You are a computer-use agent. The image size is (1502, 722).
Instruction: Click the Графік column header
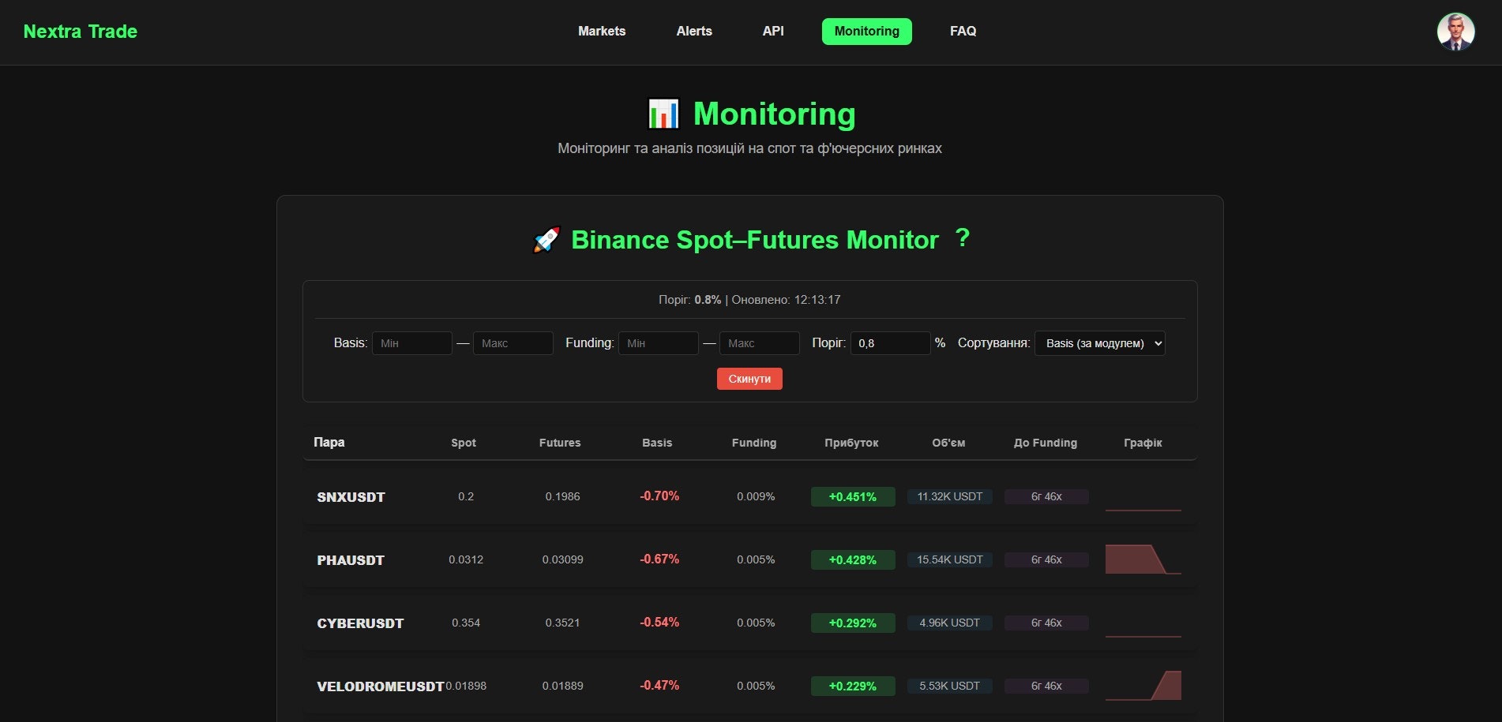pyautogui.click(x=1143, y=443)
